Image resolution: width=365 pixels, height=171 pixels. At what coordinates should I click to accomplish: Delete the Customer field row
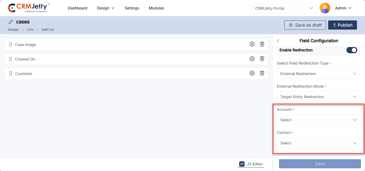(x=262, y=73)
